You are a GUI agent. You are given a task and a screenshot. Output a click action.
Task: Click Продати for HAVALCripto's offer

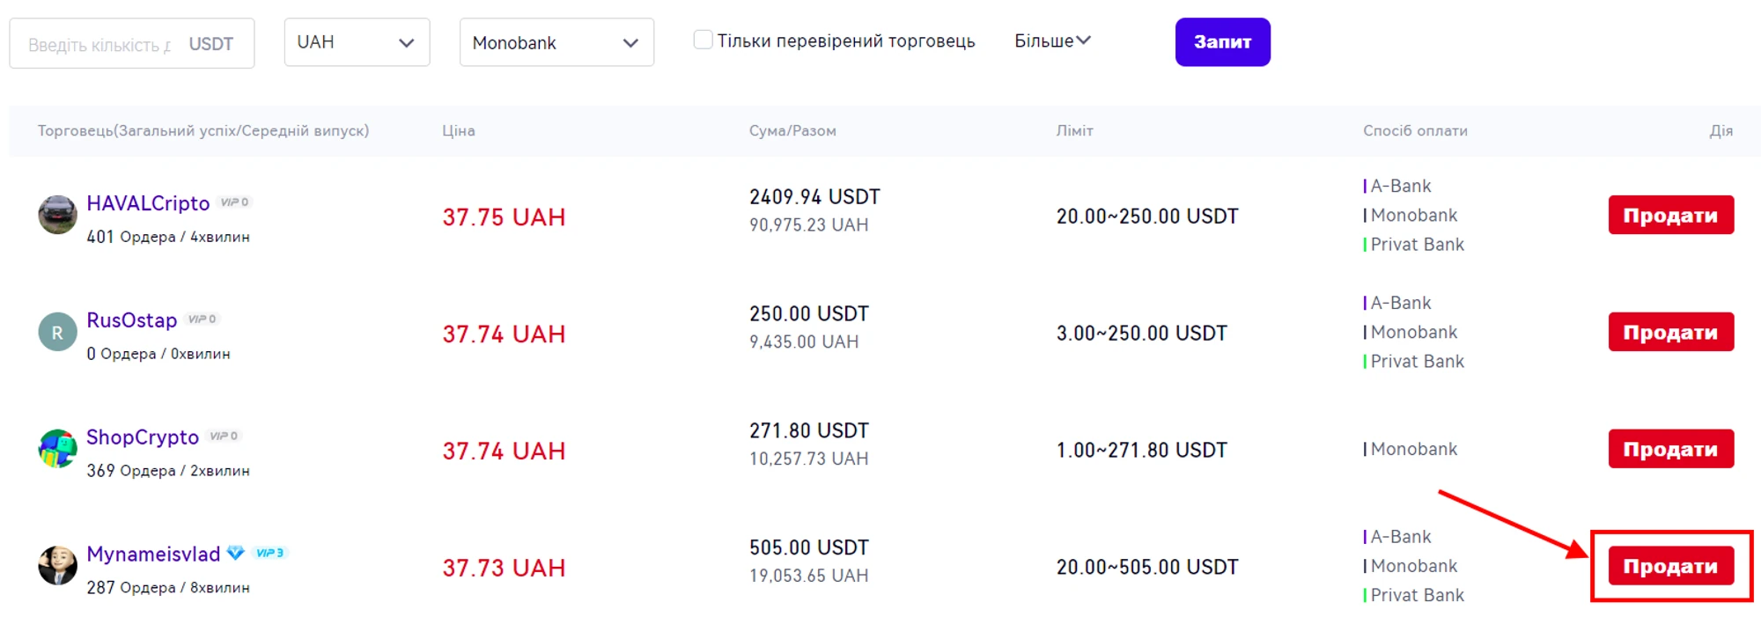pyautogui.click(x=1670, y=216)
